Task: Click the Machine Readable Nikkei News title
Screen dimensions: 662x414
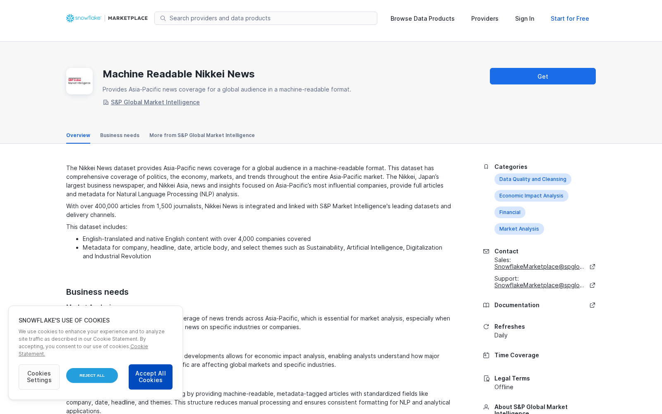Action: [179, 74]
